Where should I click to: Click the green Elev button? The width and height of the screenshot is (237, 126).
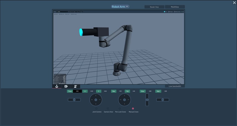pos(142,91)
